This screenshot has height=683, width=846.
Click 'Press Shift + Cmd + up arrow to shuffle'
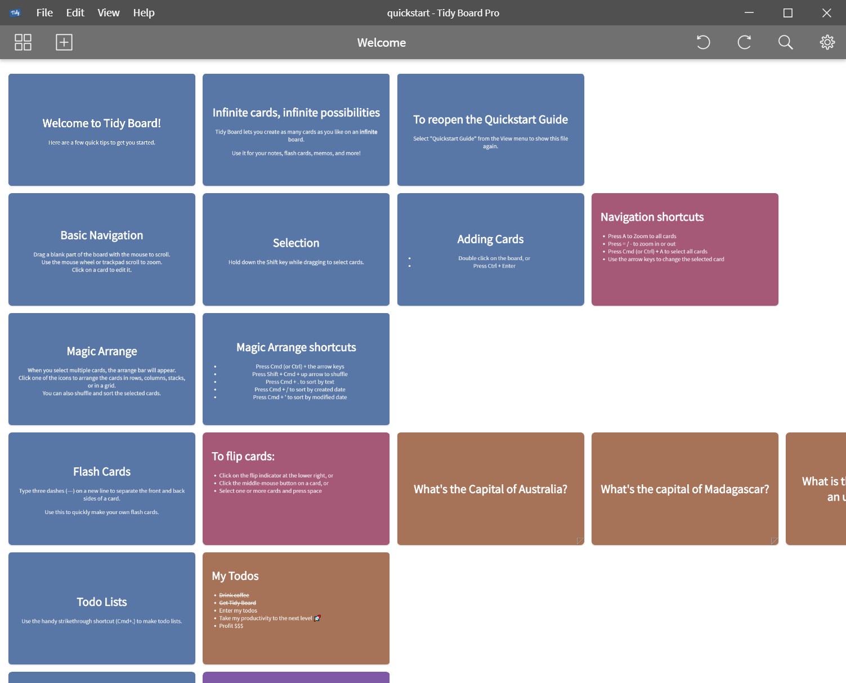click(x=300, y=374)
